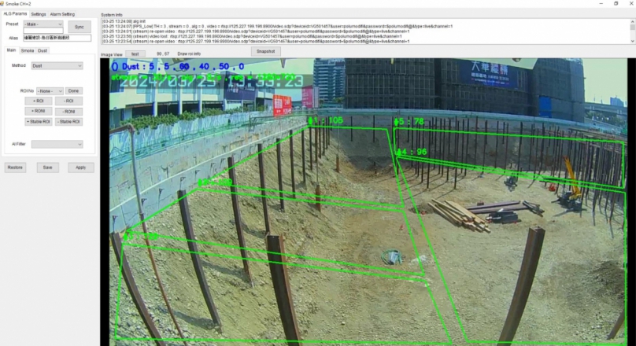636x346 pixels.
Task: Take a Snapshot of the video
Action: point(266,51)
